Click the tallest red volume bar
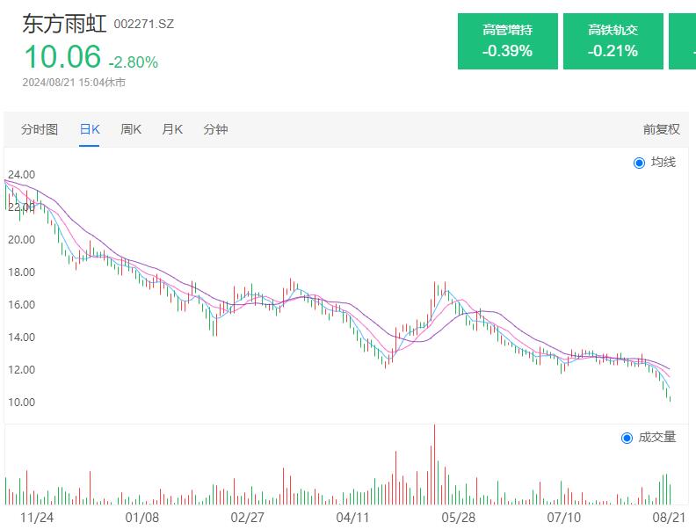The height and width of the screenshot is (530, 696). 434,466
